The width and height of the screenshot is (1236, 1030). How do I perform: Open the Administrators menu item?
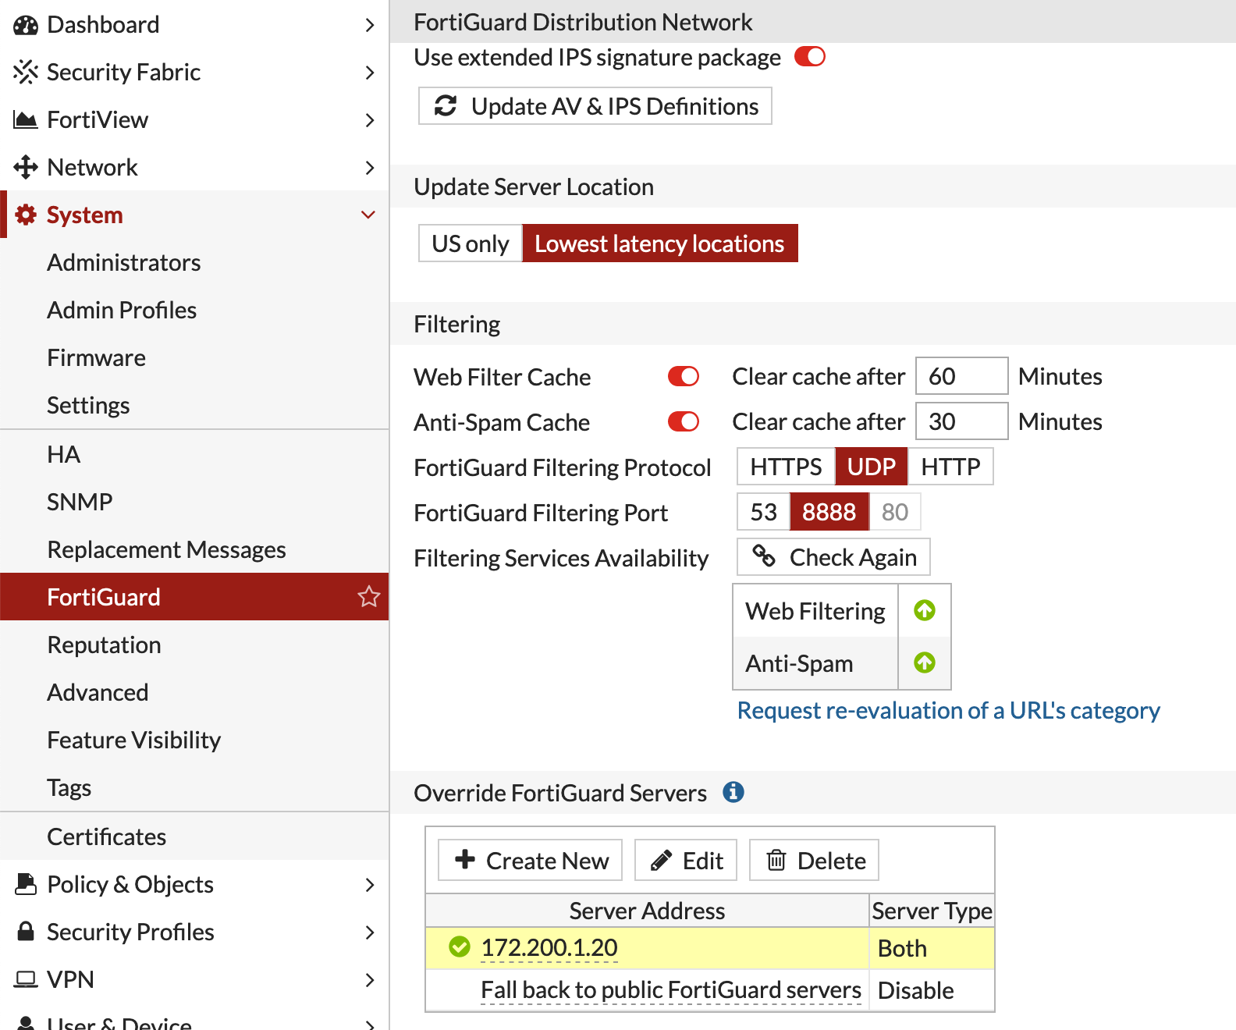124,263
